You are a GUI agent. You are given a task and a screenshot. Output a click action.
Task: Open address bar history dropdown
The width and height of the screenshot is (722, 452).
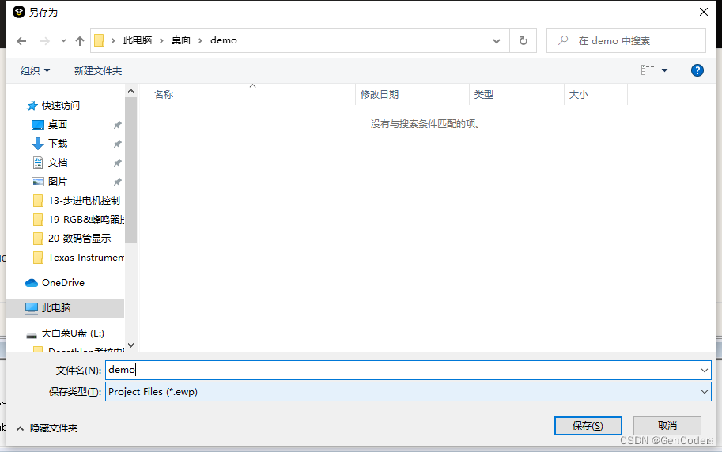[497, 41]
